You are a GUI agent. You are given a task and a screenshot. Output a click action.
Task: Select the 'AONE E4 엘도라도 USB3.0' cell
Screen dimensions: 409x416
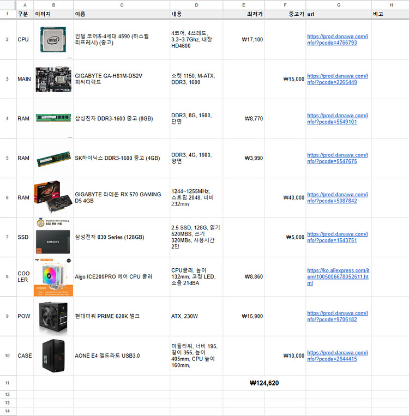(x=122, y=356)
